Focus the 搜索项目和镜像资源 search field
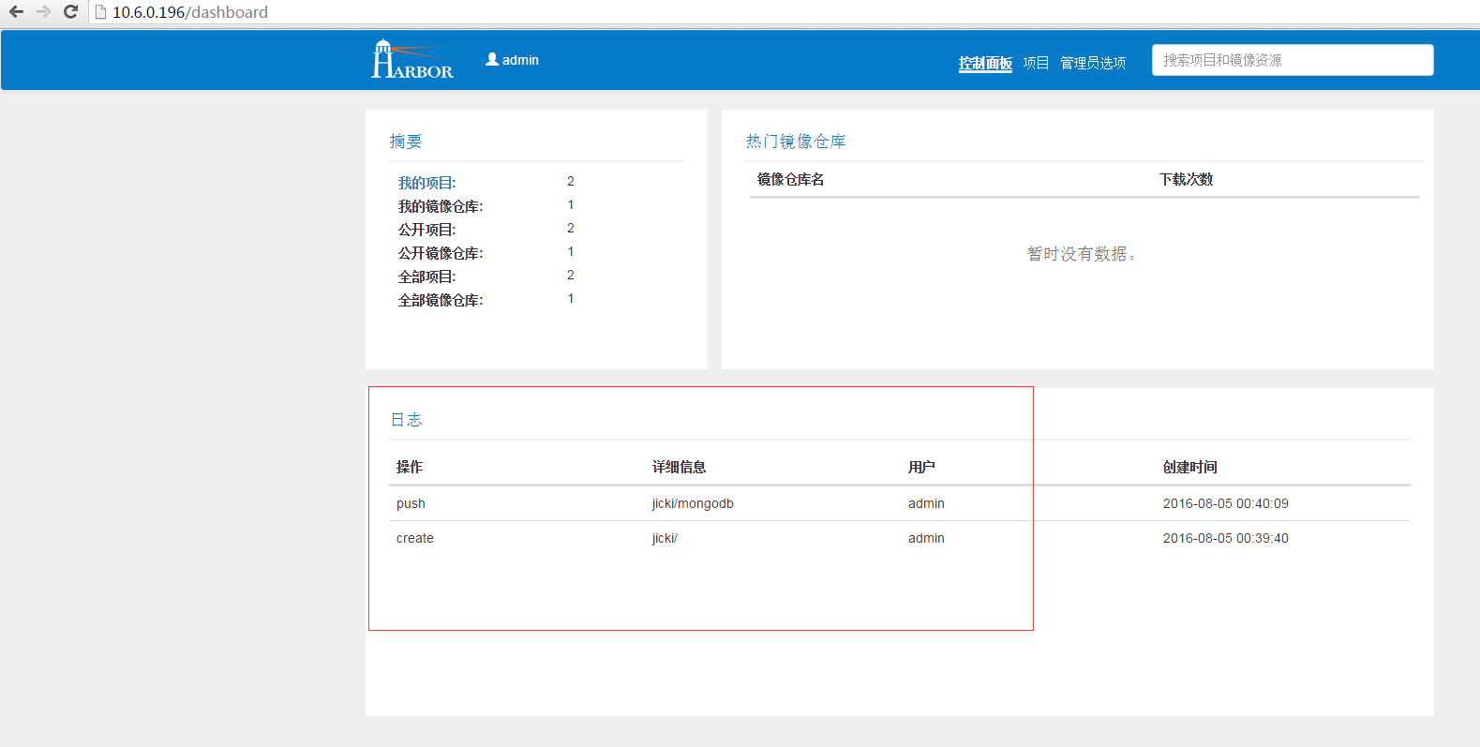 tap(1292, 60)
